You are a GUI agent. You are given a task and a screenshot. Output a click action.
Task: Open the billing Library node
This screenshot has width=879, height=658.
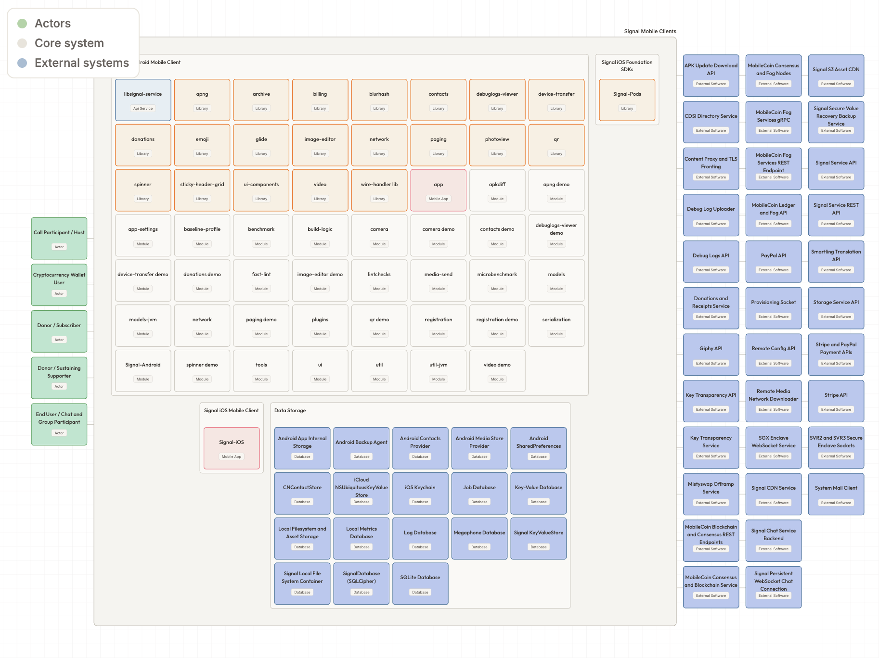click(x=320, y=100)
